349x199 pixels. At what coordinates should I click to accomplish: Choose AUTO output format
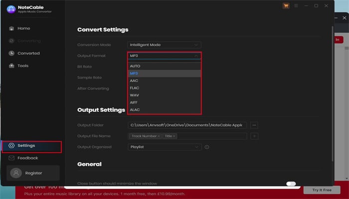pyautogui.click(x=164, y=66)
